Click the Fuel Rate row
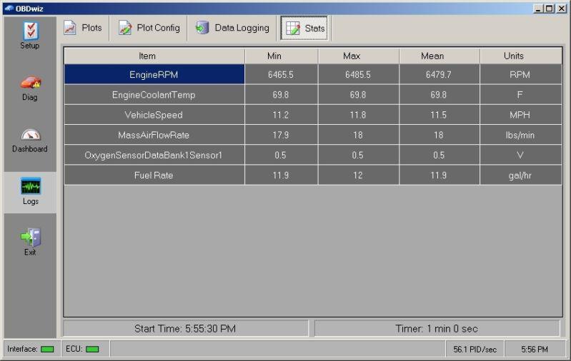Image resolution: width=571 pixels, height=361 pixels. 154,175
